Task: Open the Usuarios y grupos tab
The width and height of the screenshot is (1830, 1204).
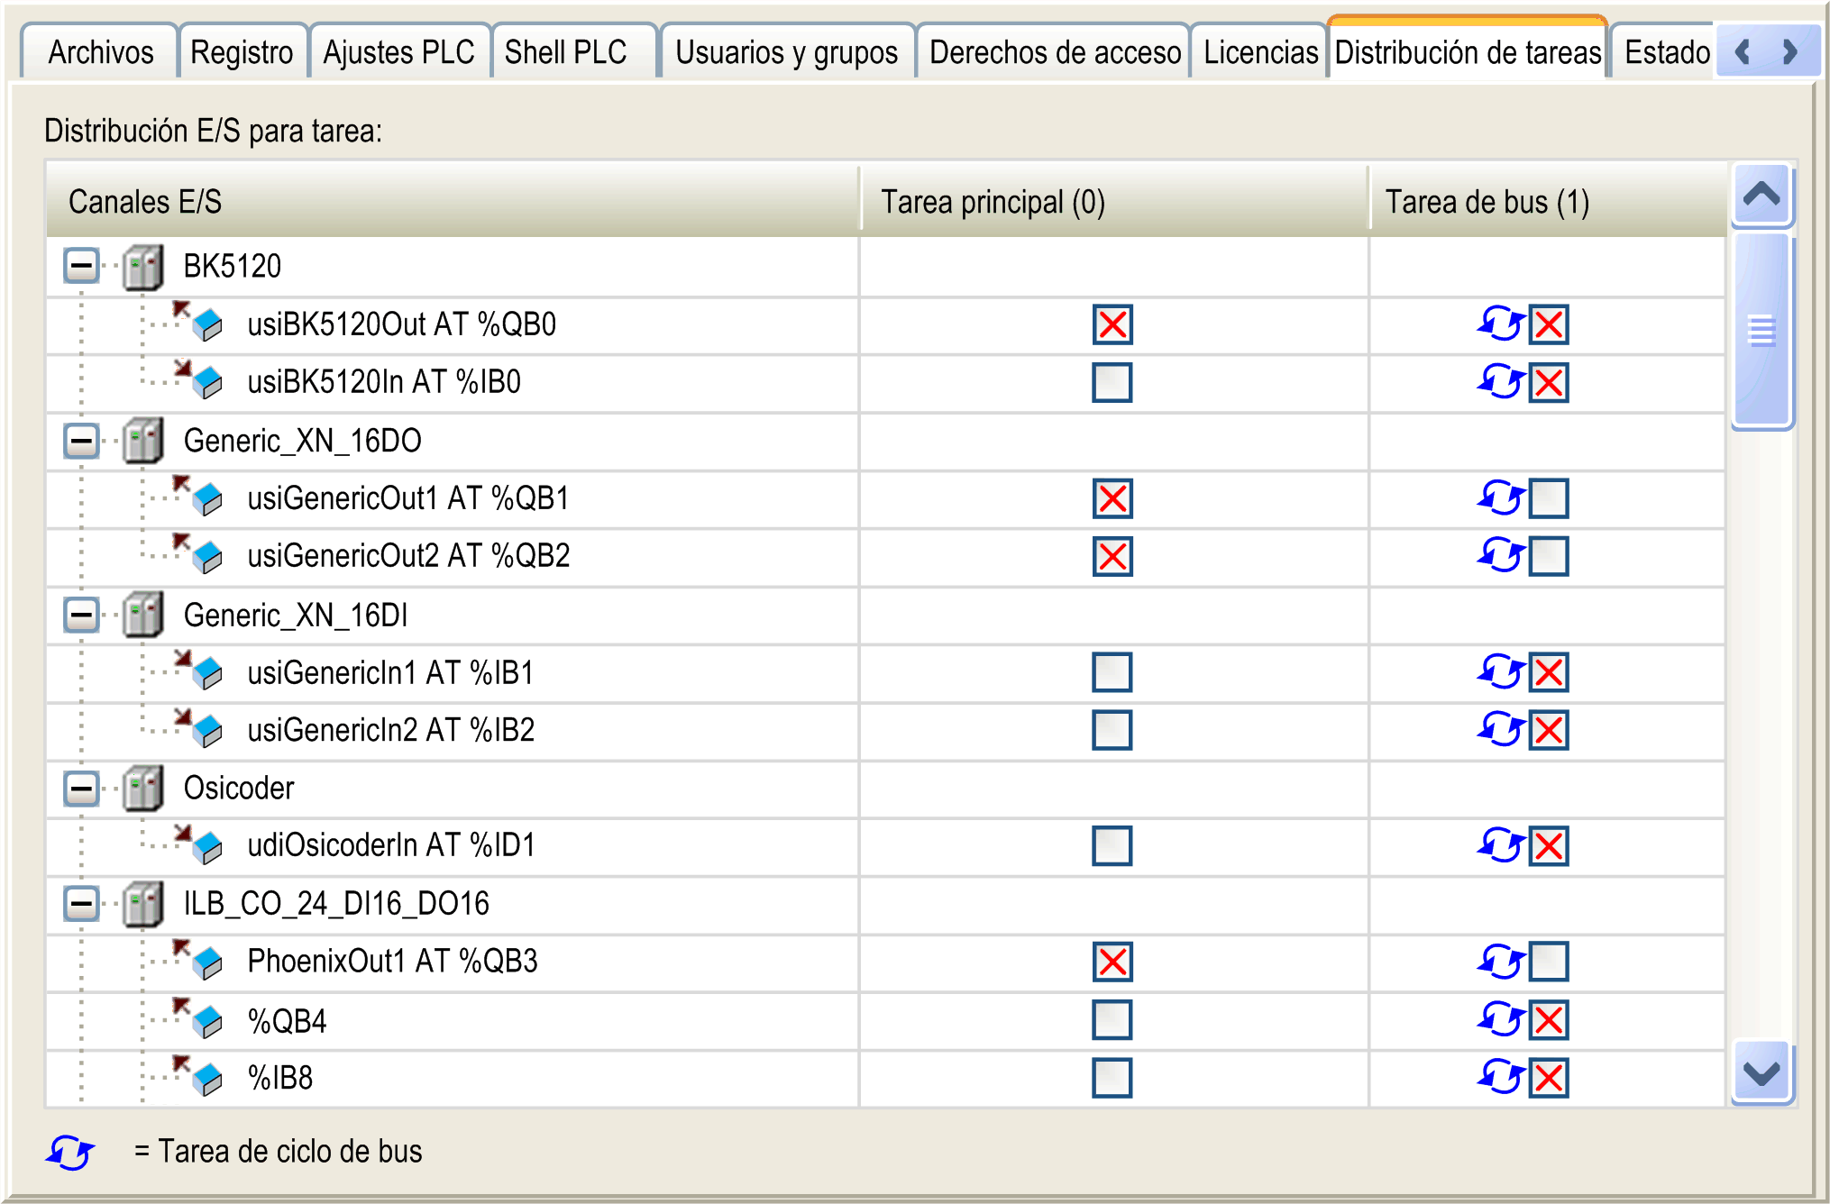Action: (x=786, y=52)
